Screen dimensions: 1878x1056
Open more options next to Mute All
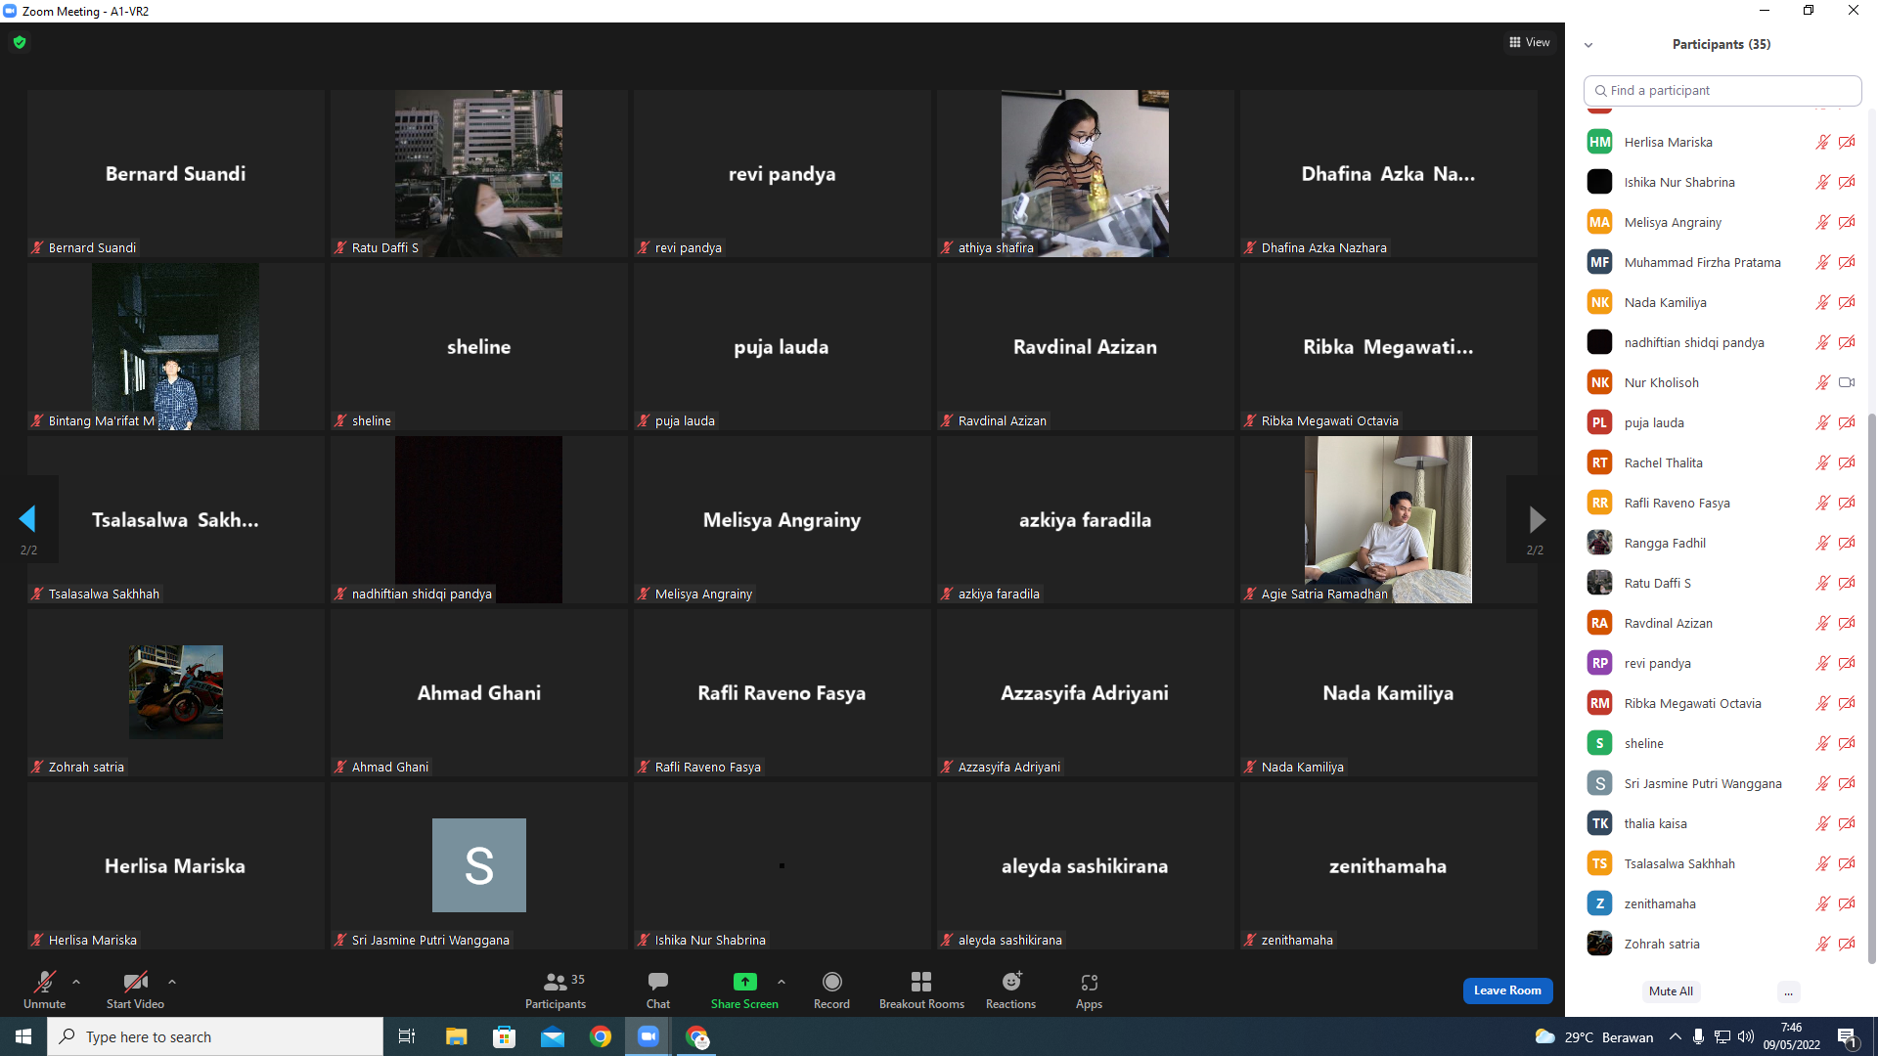[1788, 991]
